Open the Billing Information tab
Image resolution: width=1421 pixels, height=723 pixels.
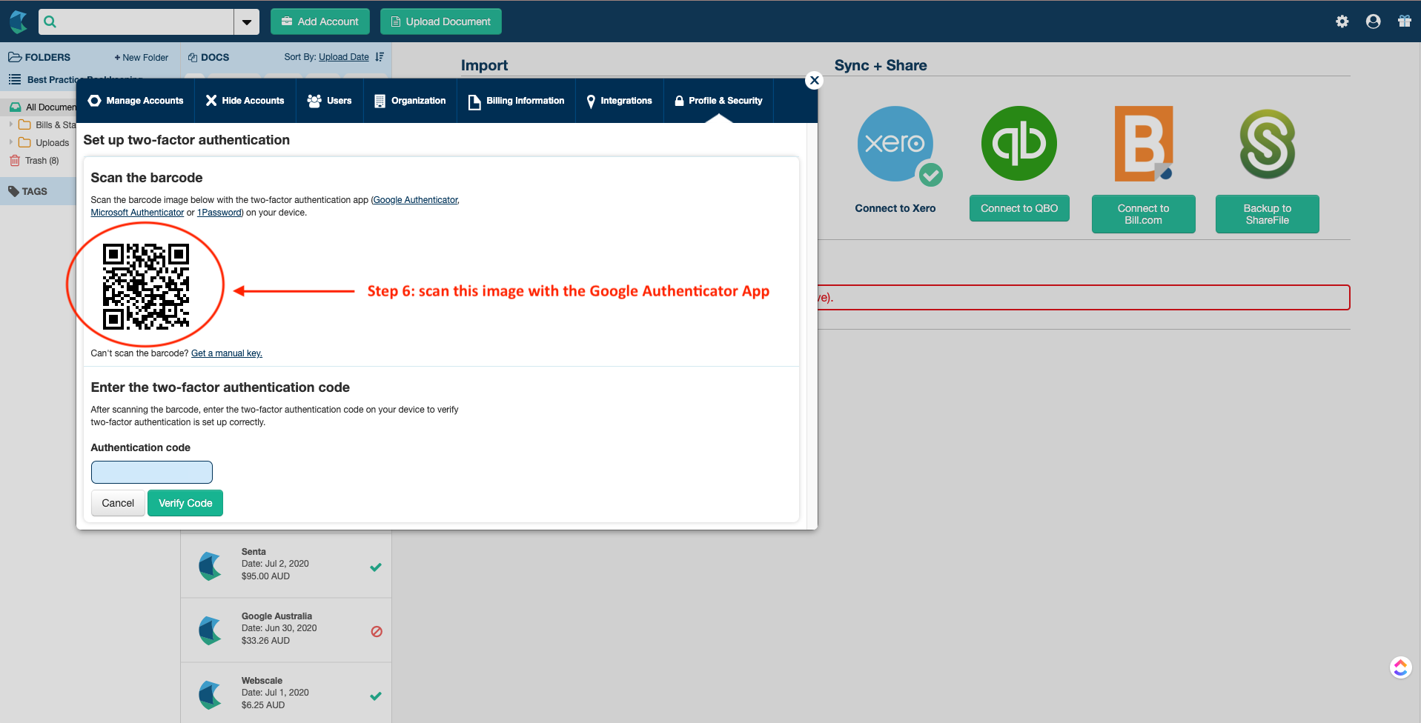(x=517, y=101)
